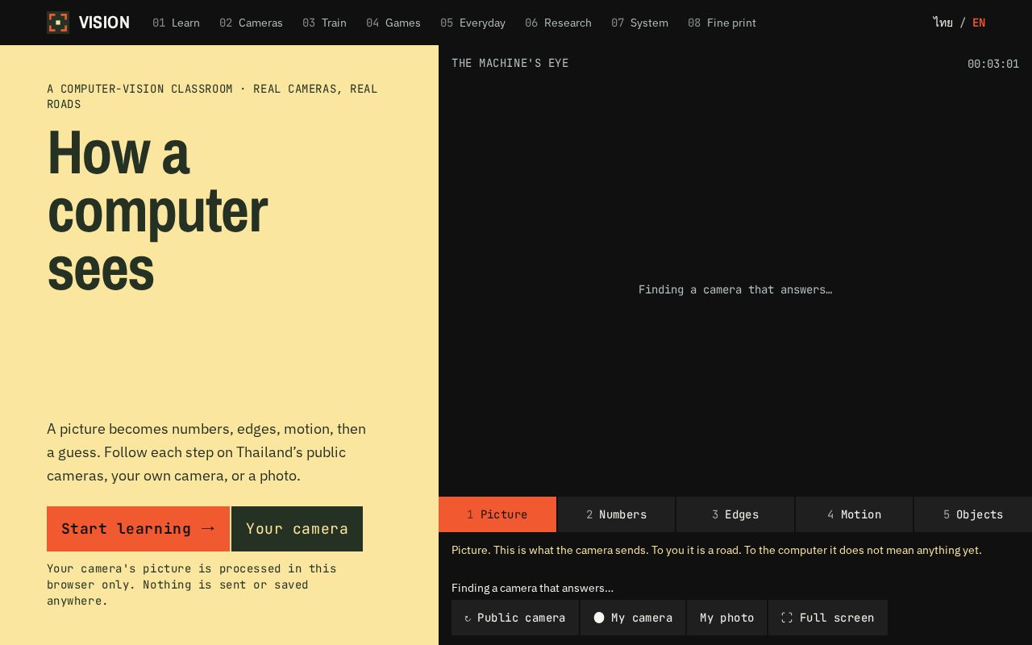
Task: Open 08 Fine print
Action: 722,23
